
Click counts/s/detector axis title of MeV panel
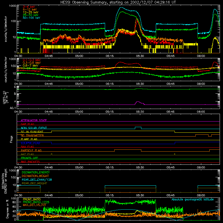6,70
